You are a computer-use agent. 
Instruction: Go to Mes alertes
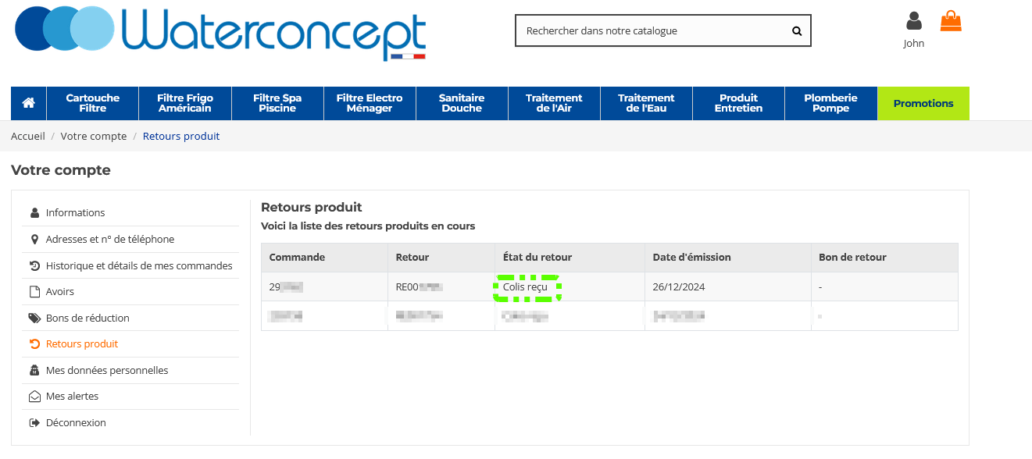tap(72, 397)
